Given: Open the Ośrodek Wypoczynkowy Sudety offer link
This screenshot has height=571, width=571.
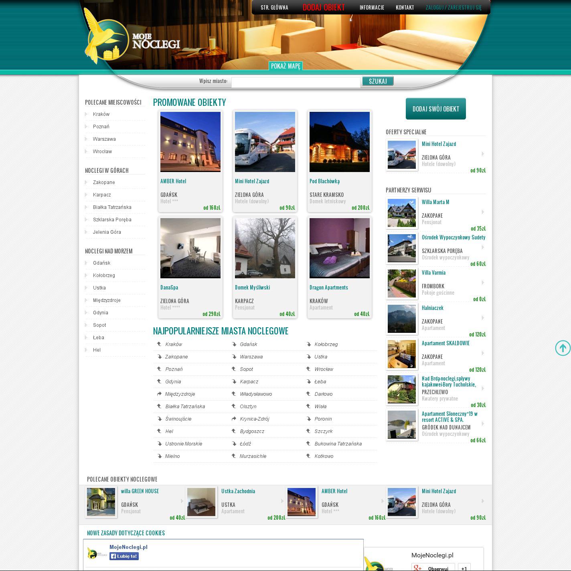Looking at the screenshot, I should [x=454, y=237].
